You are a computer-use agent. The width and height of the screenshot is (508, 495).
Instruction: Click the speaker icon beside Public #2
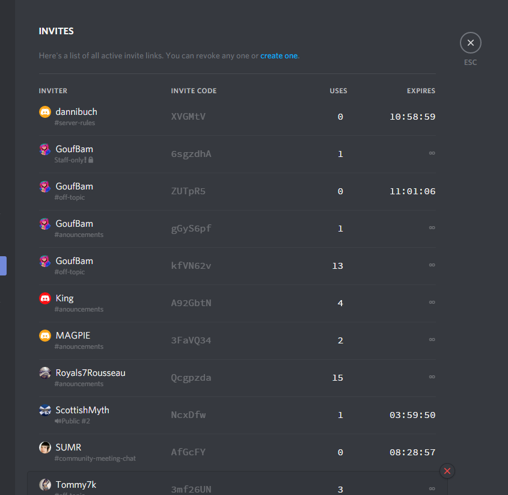[59, 421]
